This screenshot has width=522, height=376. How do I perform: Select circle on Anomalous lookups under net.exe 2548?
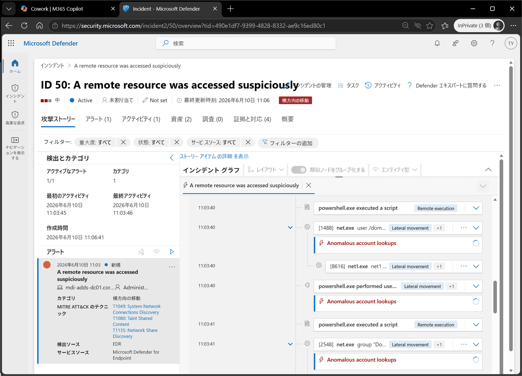[476, 360]
